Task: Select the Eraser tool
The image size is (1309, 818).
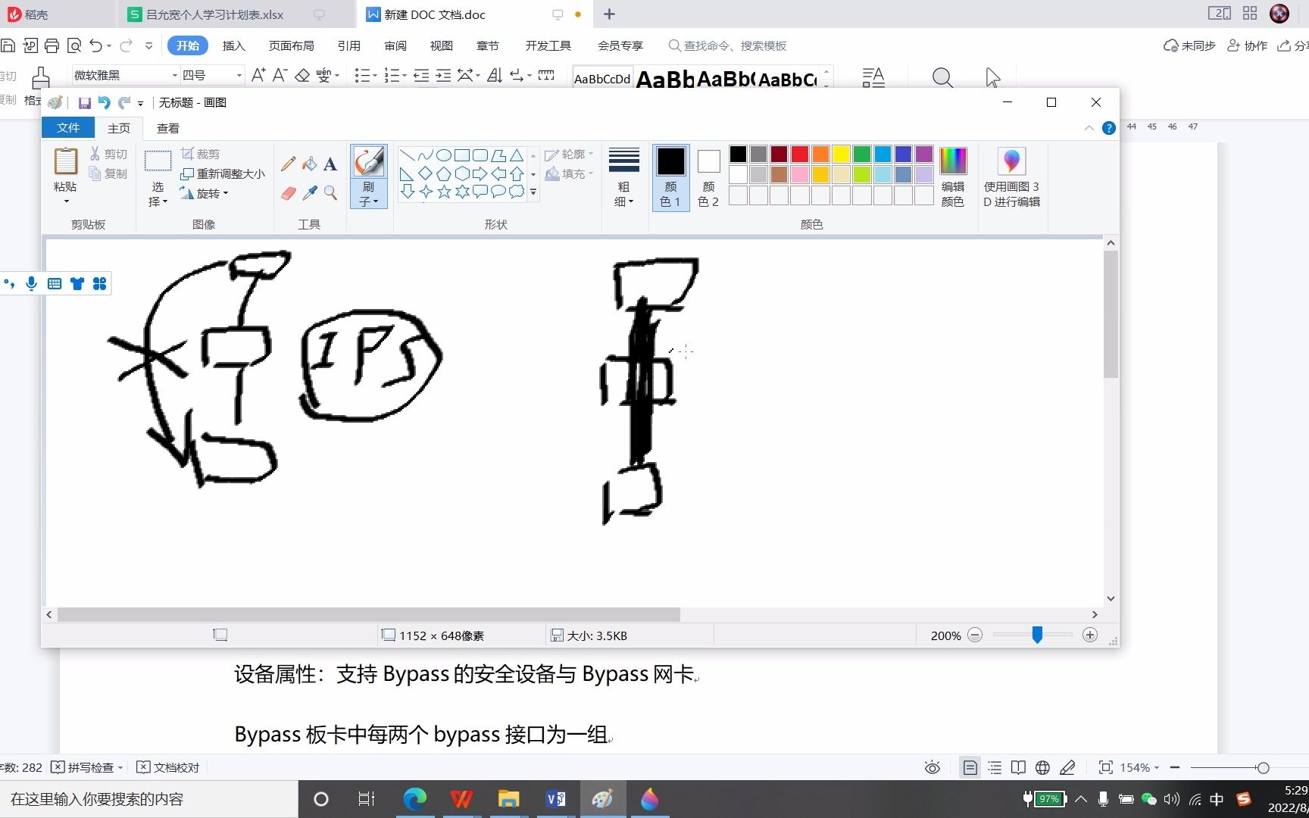Action: click(x=288, y=193)
